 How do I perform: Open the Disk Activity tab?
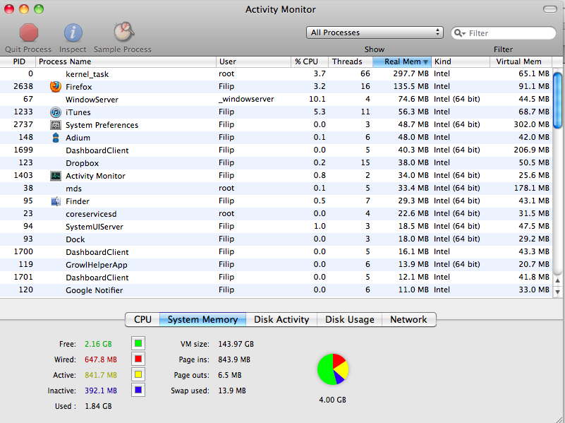click(281, 319)
